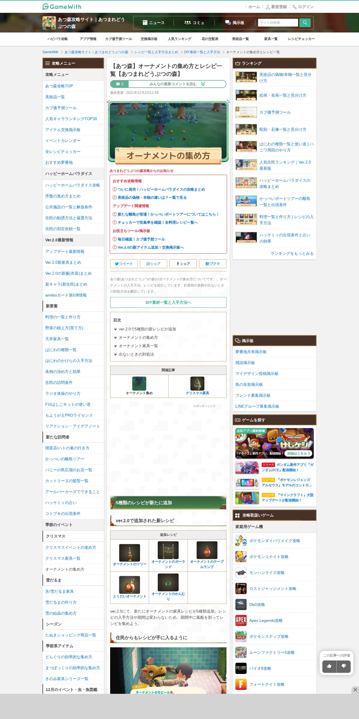Open the オーナメントのガーランド recipe image
The width and height of the screenshot is (359, 719).
click(x=168, y=550)
